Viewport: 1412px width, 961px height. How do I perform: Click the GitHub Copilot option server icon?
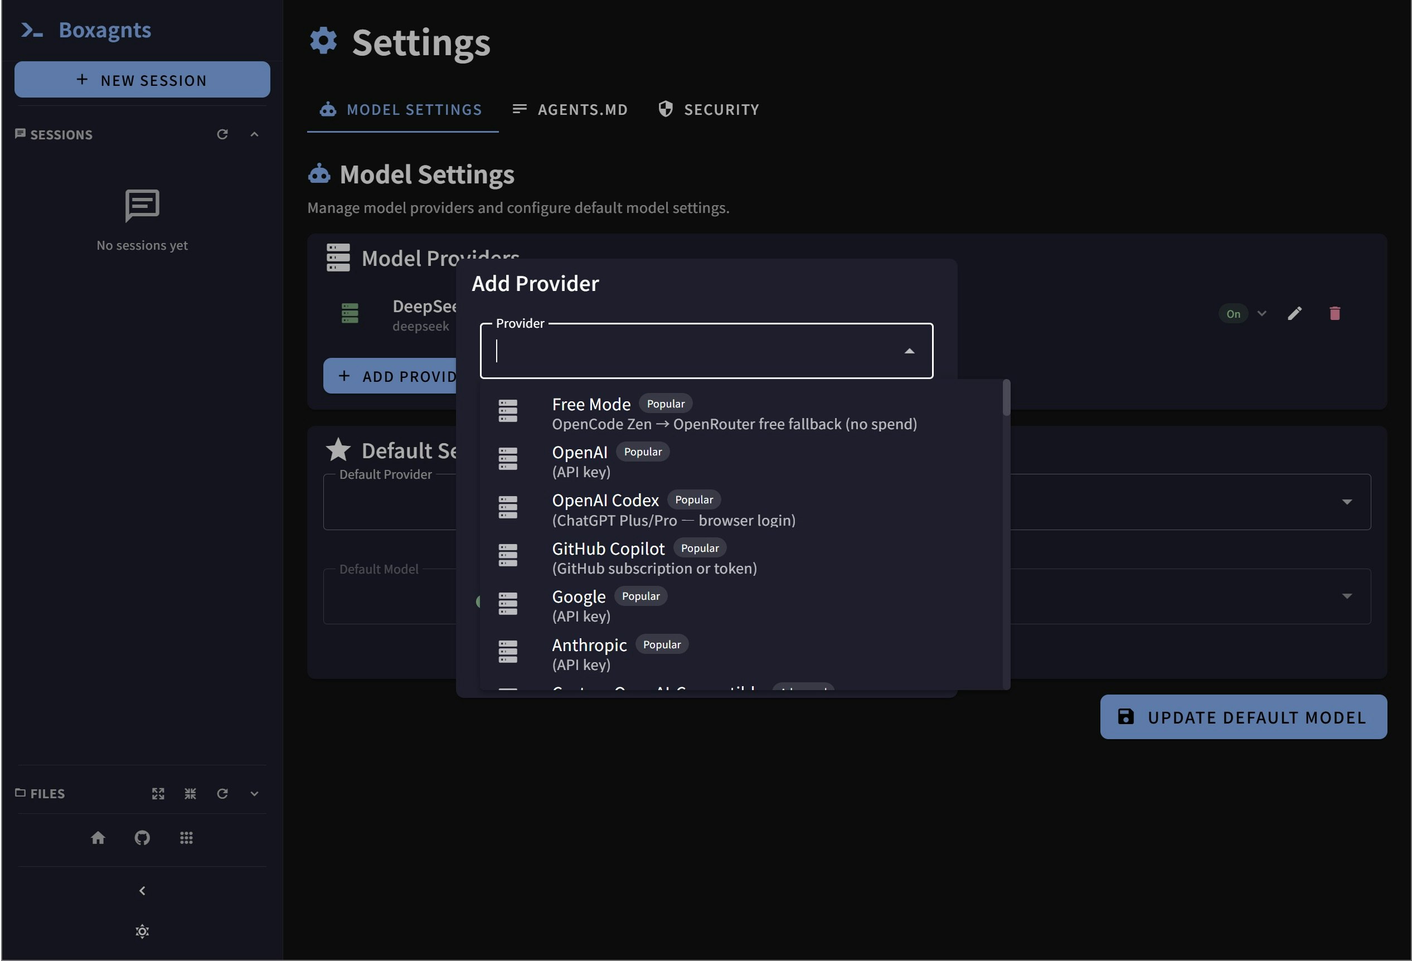(x=508, y=555)
